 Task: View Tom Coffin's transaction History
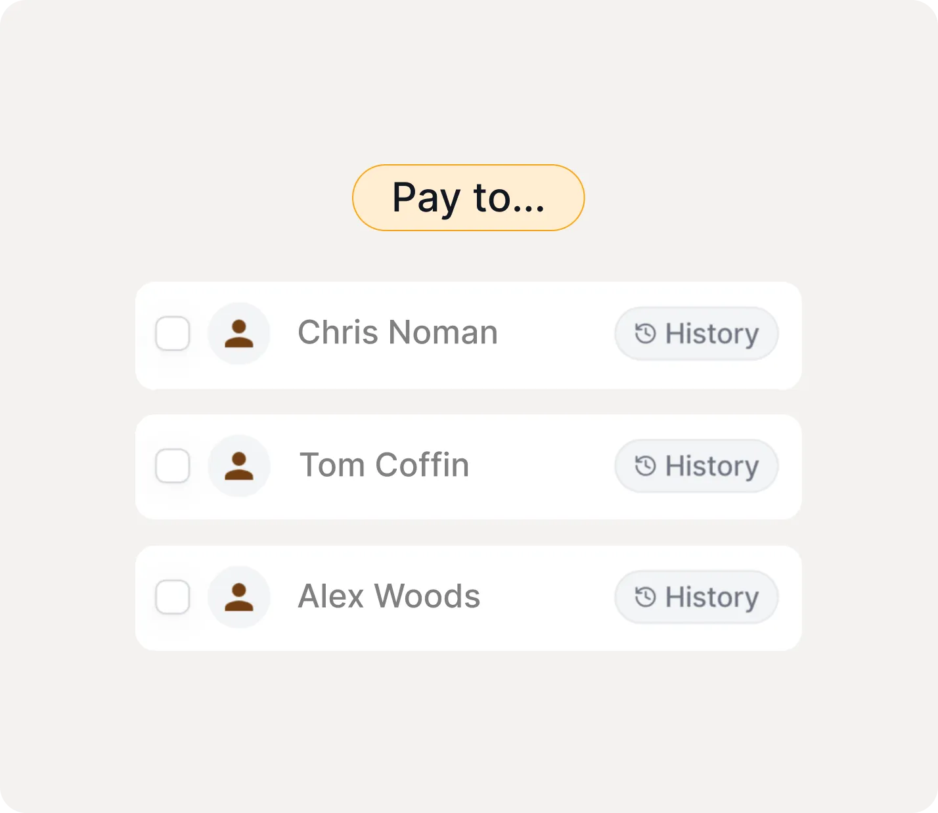pyautogui.click(x=696, y=466)
